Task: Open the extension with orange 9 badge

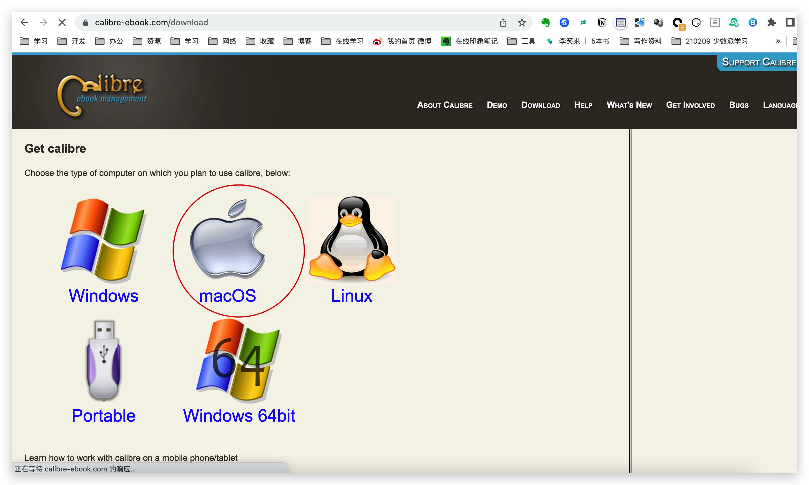Action: pyautogui.click(x=678, y=23)
